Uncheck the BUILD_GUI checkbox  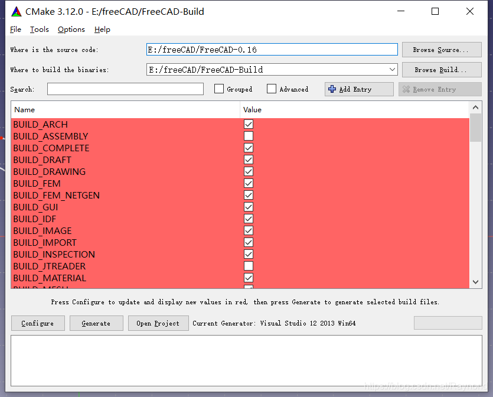pos(249,207)
